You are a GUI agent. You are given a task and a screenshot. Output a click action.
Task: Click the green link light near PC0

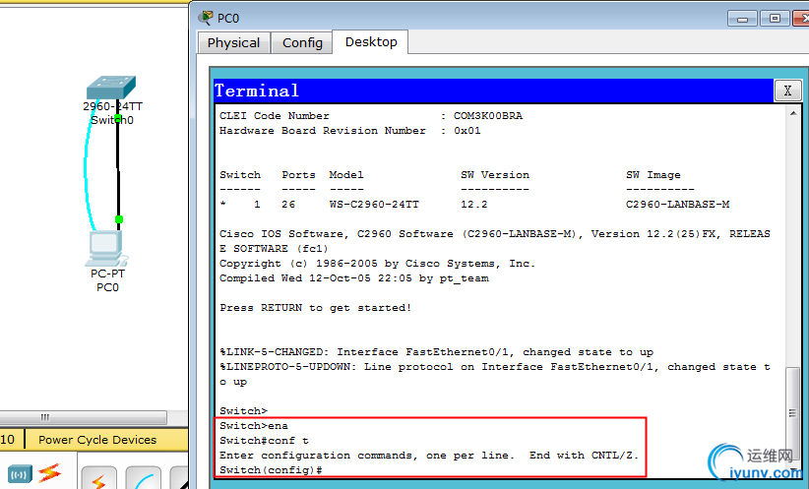point(119,219)
